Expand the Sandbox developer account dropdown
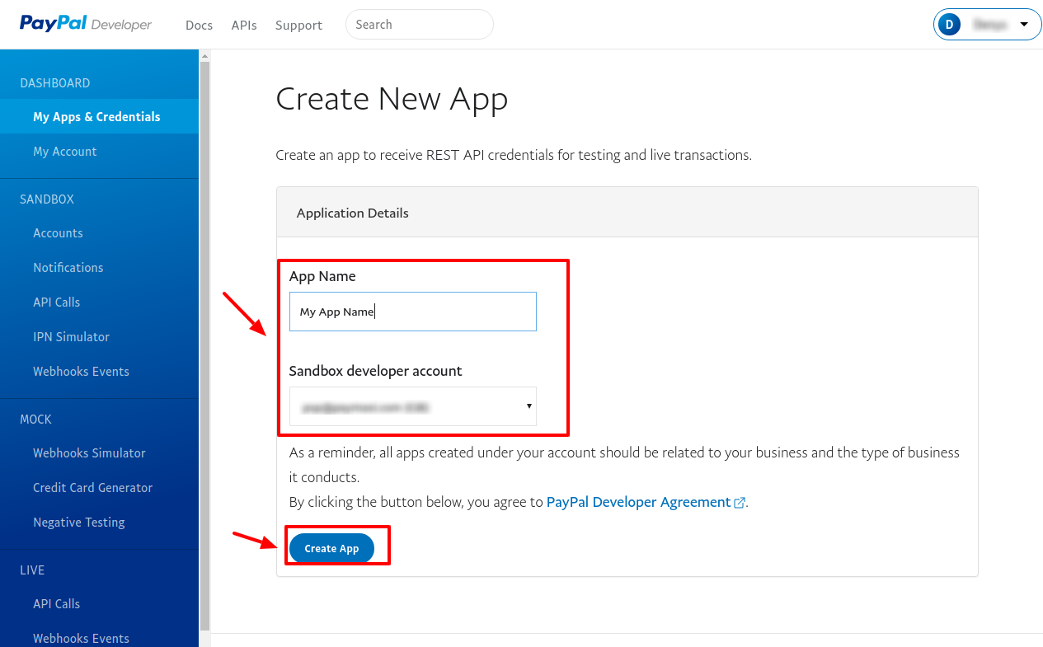This screenshot has height=647, width=1043. 413,406
